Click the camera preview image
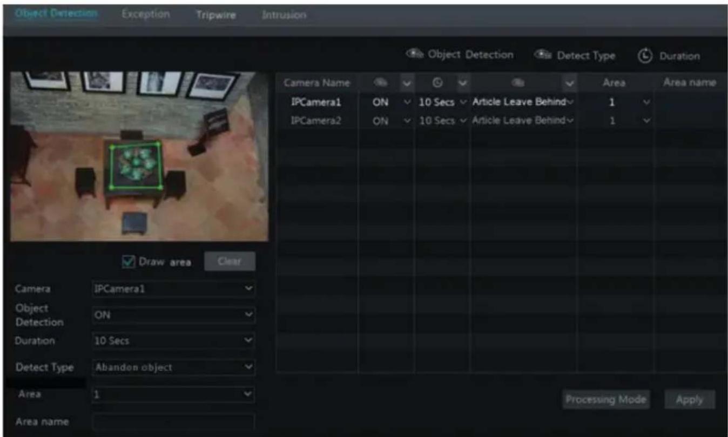 139,156
